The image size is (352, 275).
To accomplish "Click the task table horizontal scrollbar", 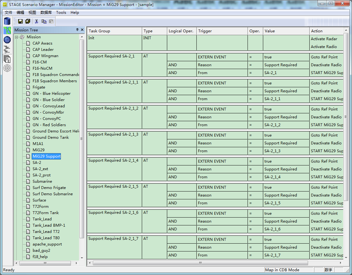I will pos(200,263).
